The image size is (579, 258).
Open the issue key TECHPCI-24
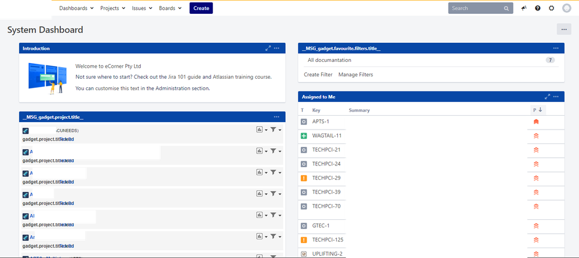pyautogui.click(x=326, y=164)
